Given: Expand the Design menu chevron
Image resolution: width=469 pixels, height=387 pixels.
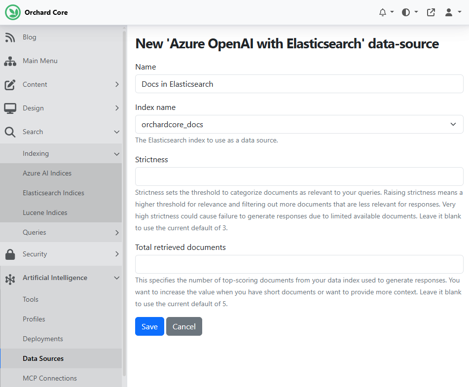Looking at the screenshot, I should tap(117, 108).
